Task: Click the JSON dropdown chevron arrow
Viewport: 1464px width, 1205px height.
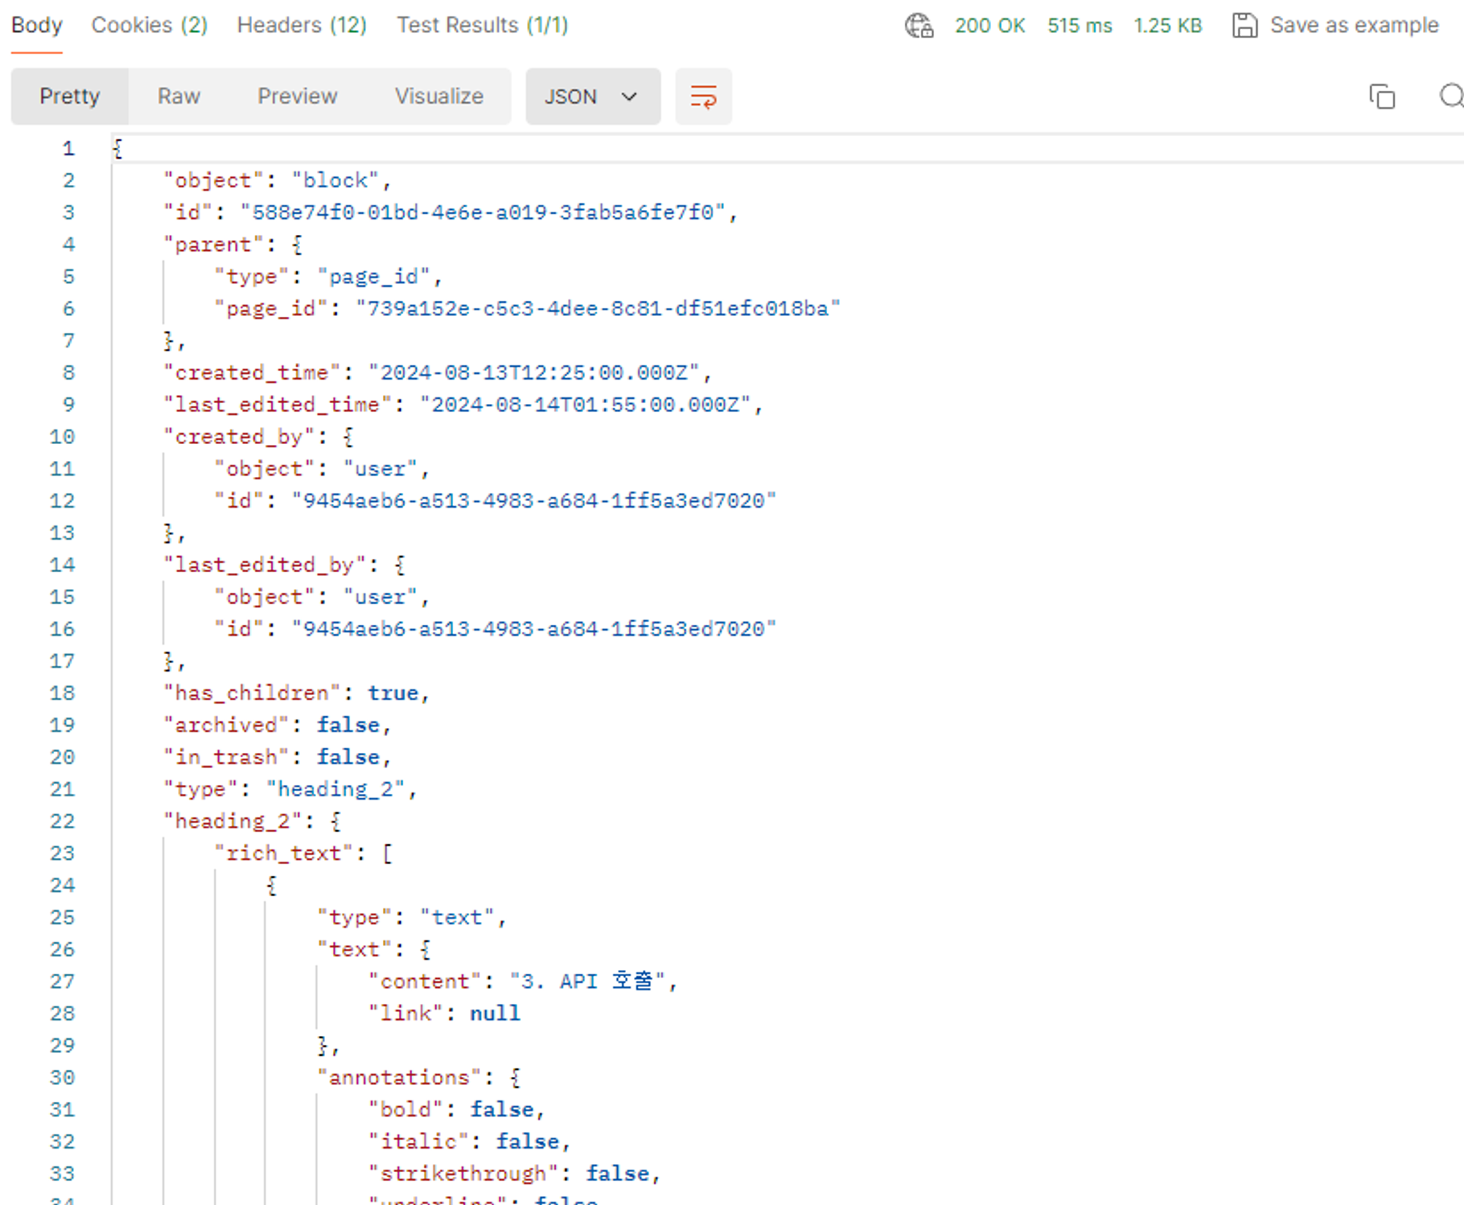Action: pos(630,97)
